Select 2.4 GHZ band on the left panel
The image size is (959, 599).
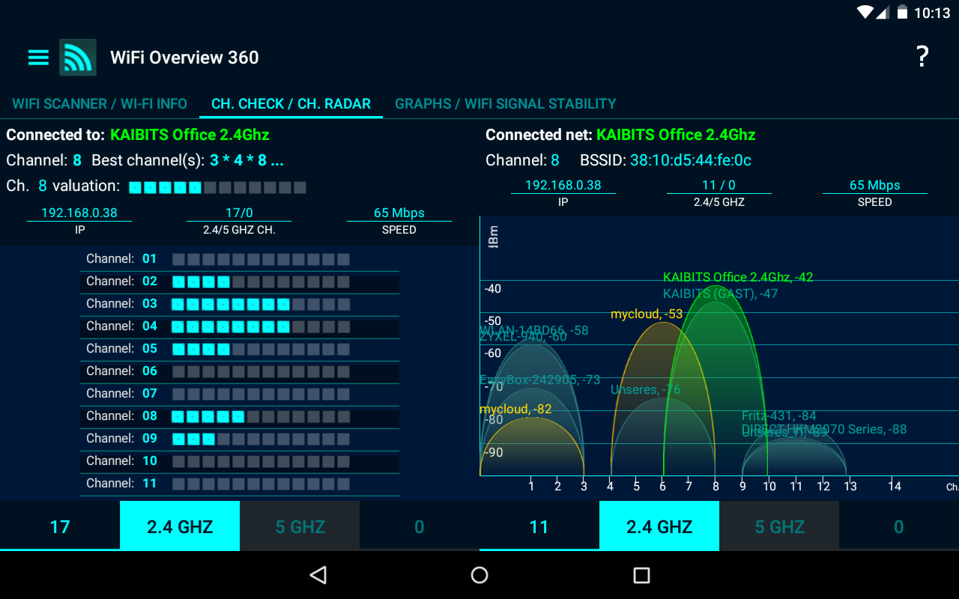point(179,526)
